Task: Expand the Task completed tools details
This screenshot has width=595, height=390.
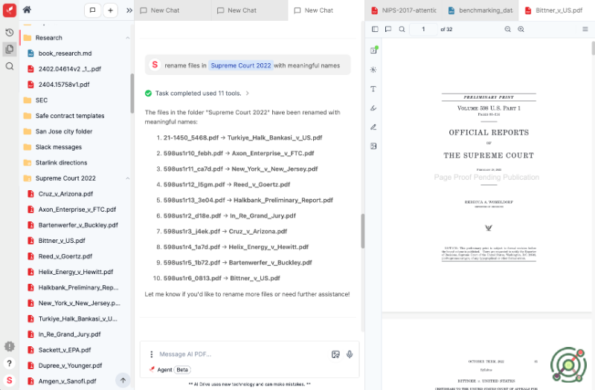Action: [247, 93]
